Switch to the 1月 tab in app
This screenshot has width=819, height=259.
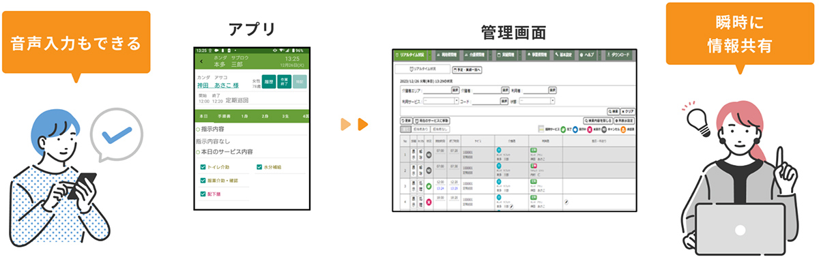pos(244,117)
